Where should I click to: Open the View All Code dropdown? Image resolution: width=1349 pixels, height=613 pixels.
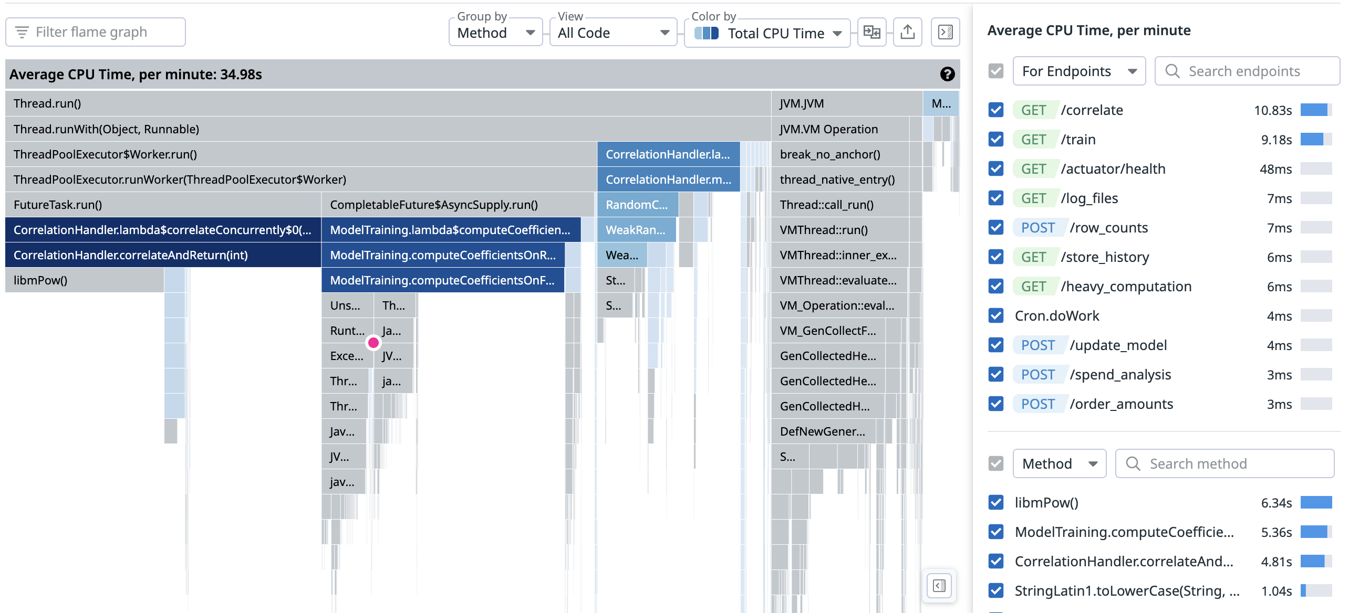point(613,33)
